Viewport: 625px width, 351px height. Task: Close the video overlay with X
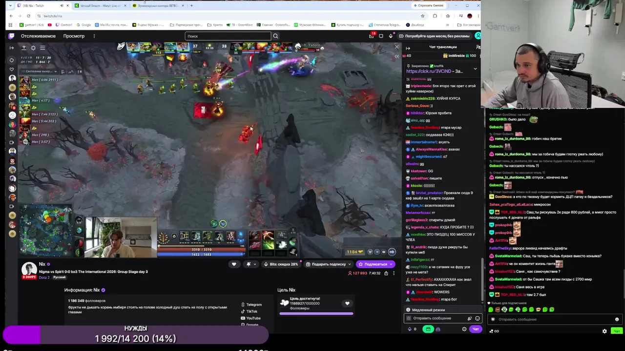[x=396, y=47]
